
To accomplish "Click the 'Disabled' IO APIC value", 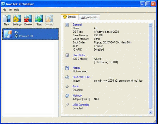I will coord(99,49).
